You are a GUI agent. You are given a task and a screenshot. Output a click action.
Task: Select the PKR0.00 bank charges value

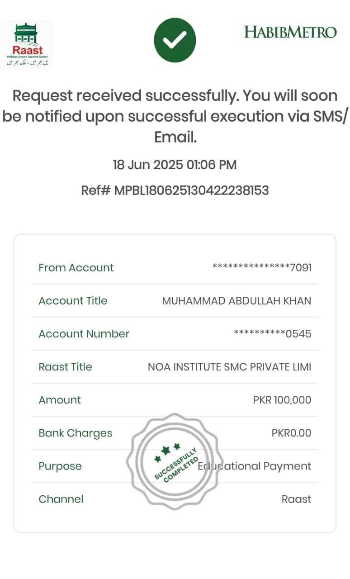pyautogui.click(x=291, y=433)
